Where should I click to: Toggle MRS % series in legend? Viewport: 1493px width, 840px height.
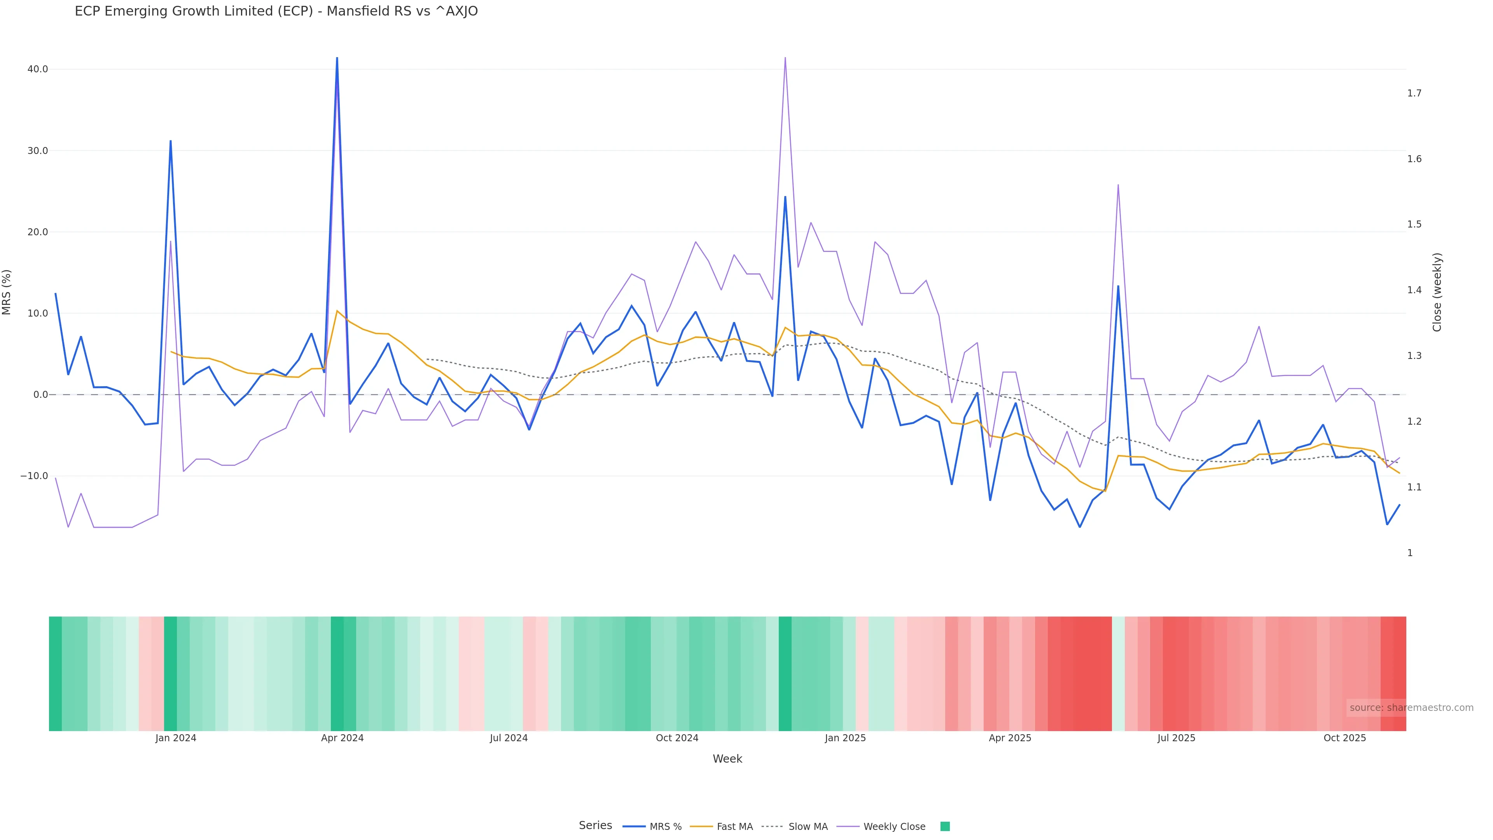pos(665,827)
